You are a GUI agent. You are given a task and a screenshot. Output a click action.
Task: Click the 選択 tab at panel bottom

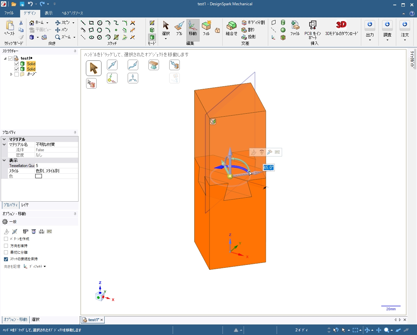(36, 320)
